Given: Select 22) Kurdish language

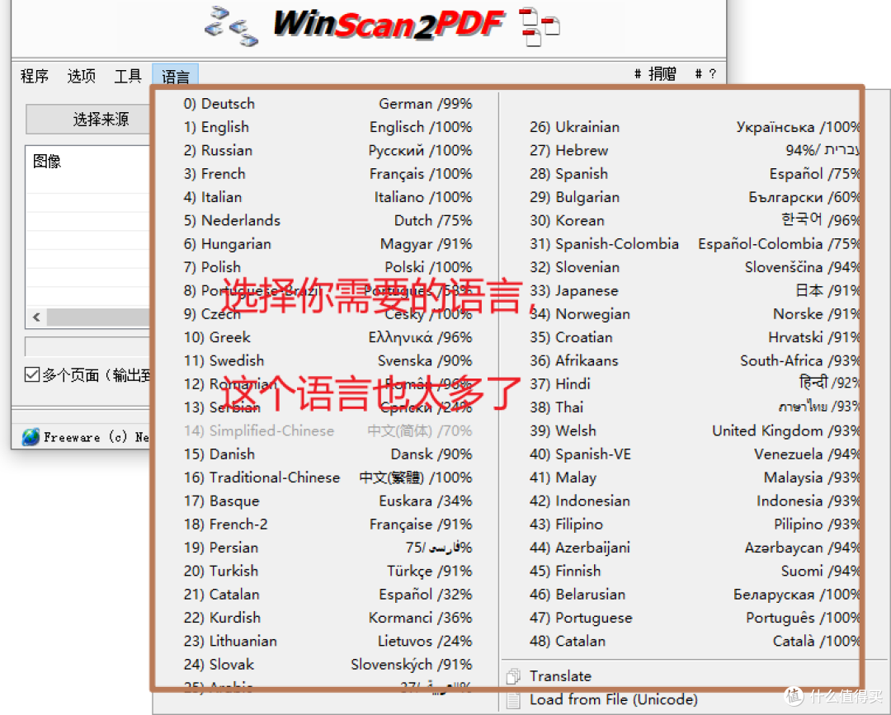Looking at the screenshot, I should coord(328,618).
